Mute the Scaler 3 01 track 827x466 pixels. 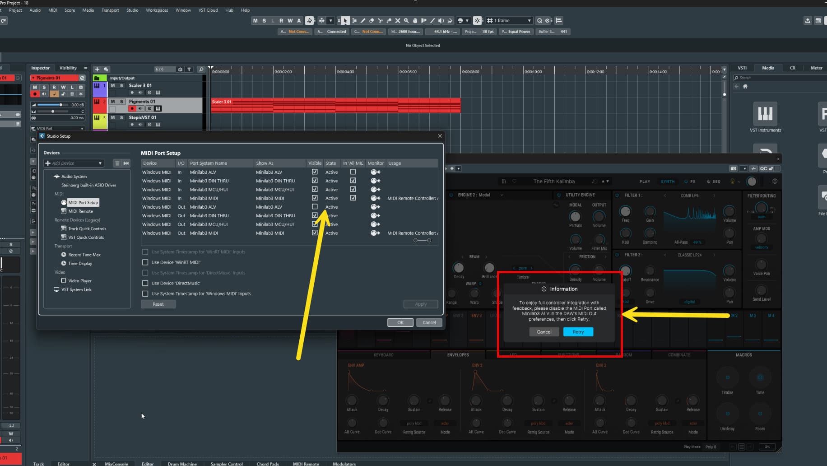point(113,85)
